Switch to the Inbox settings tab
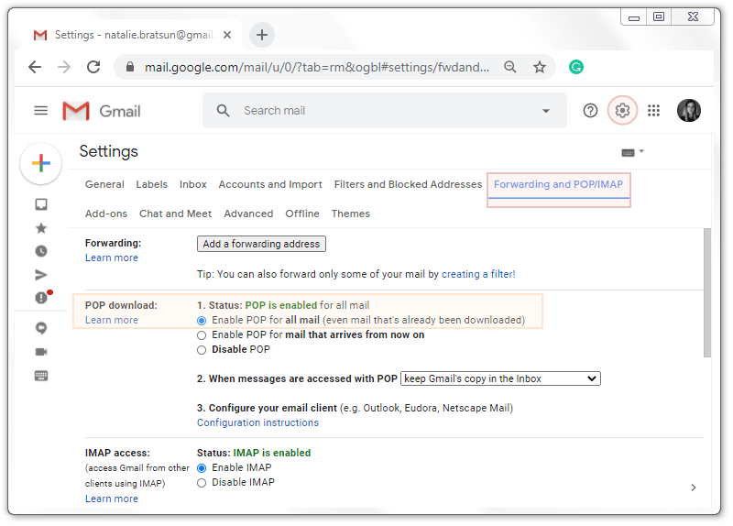 tap(193, 185)
